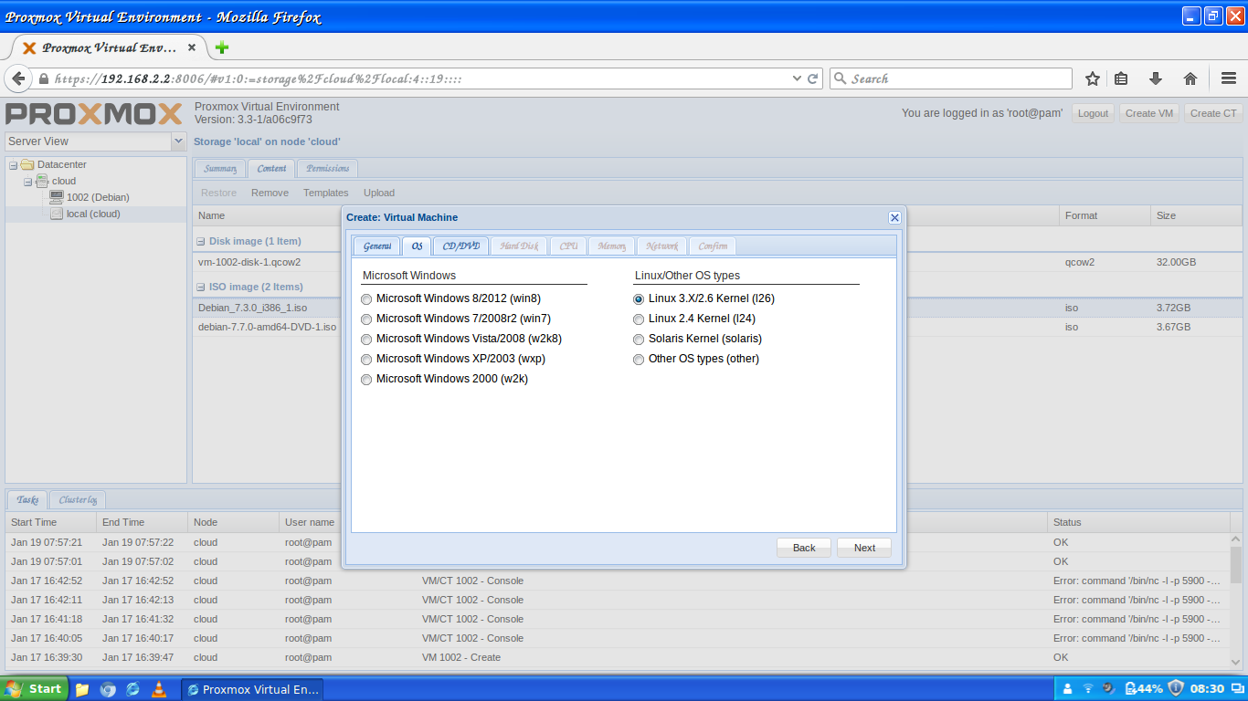The width and height of the screenshot is (1248, 701).
Task: Launch VLC from the taskbar cone icon
Action: [159, 689]
